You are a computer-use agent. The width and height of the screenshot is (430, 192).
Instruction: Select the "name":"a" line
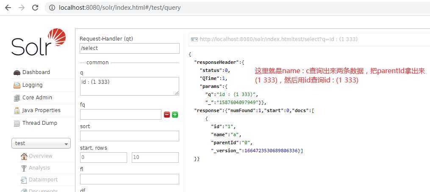coord(226,135)
